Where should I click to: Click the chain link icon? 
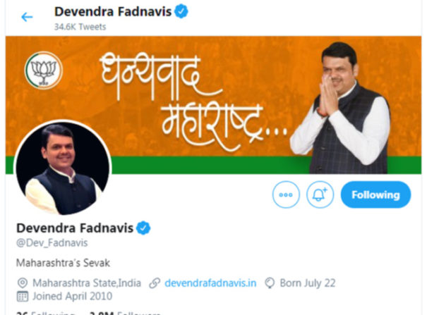(x=155, y=283)
